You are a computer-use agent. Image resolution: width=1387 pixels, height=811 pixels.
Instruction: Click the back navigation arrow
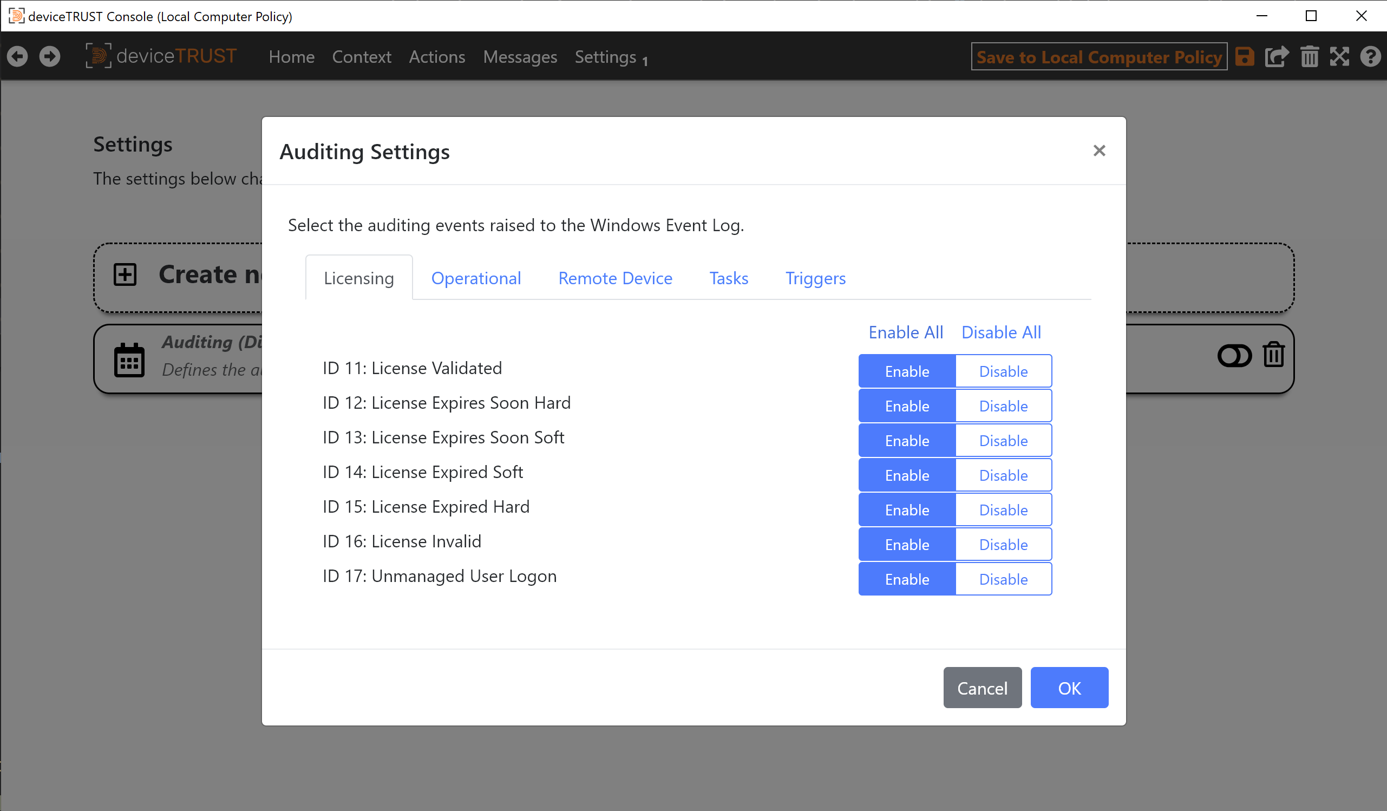(17, 56)
